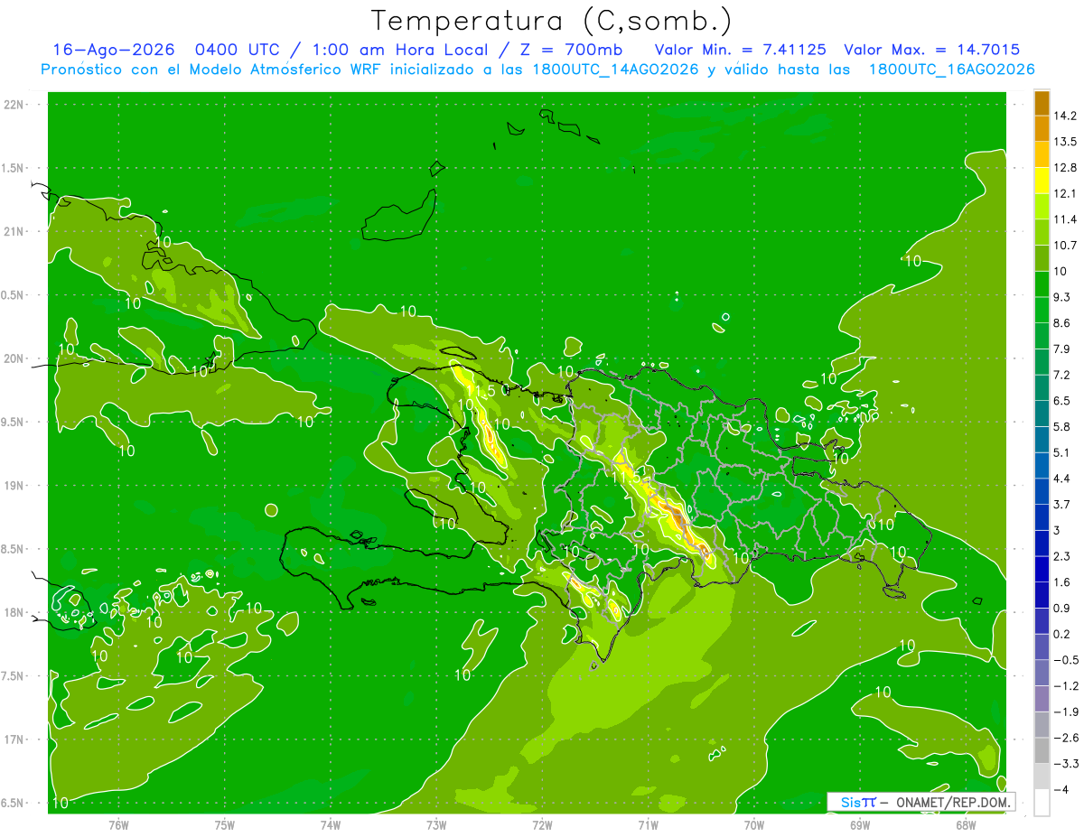The height and width of the screenshot is (837, 1084).
Task: Click the 10.7 colorbar value
Action: [x=1064, y=246]
